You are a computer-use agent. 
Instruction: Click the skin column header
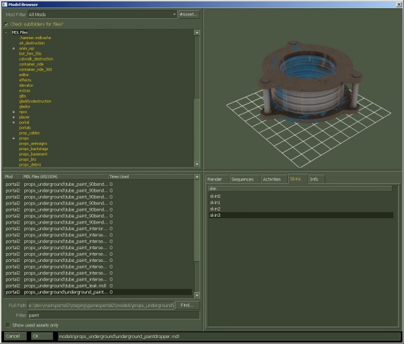pyautogui.click(x=300, y=188)
